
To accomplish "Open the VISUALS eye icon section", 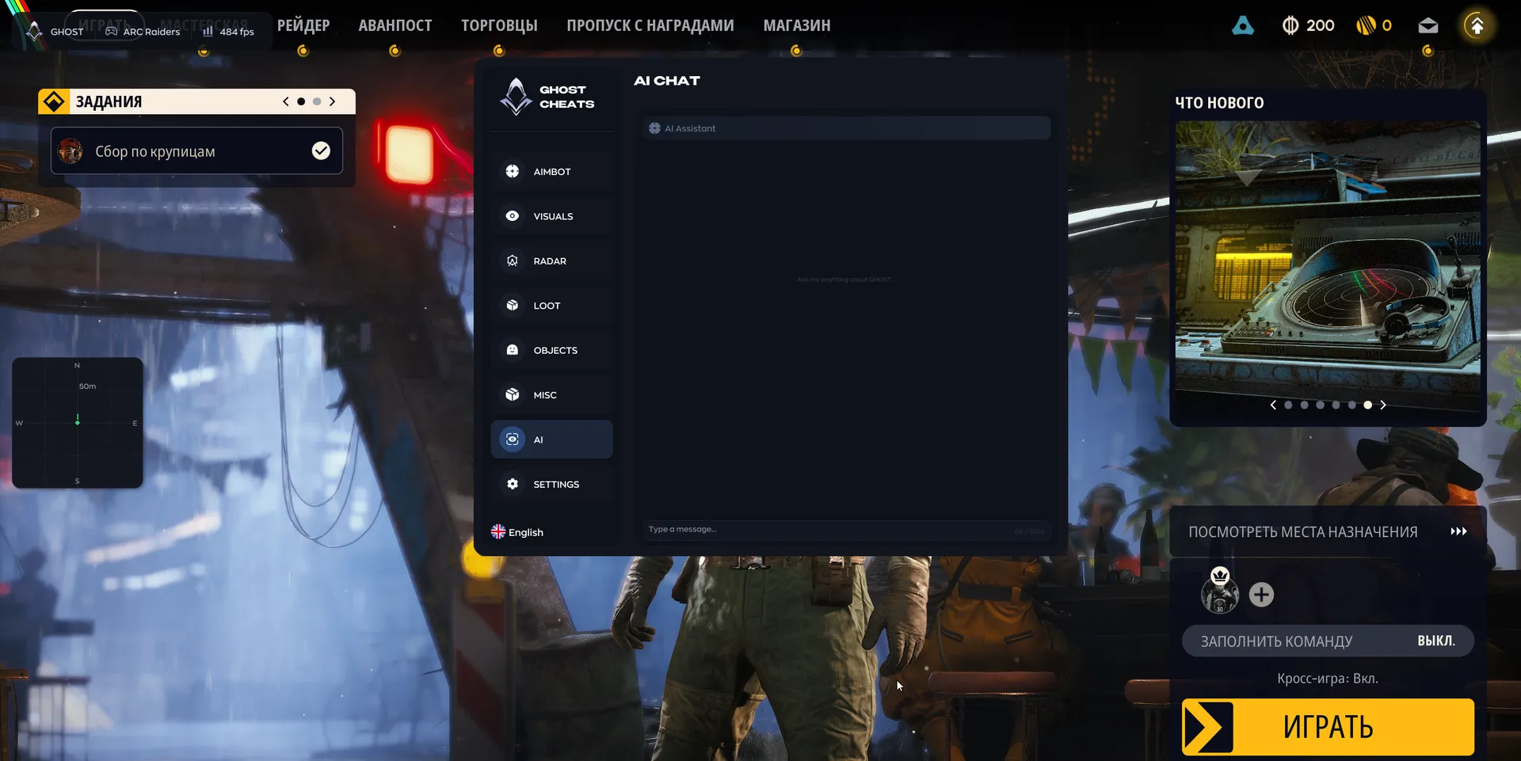I will (551, 216).
